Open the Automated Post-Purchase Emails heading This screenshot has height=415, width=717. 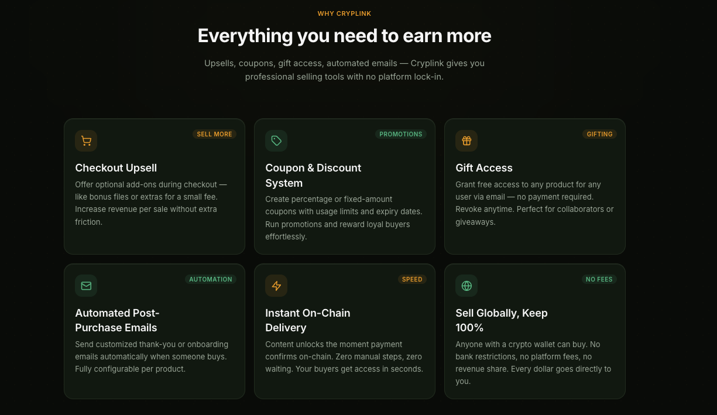[x=117, y=320]
